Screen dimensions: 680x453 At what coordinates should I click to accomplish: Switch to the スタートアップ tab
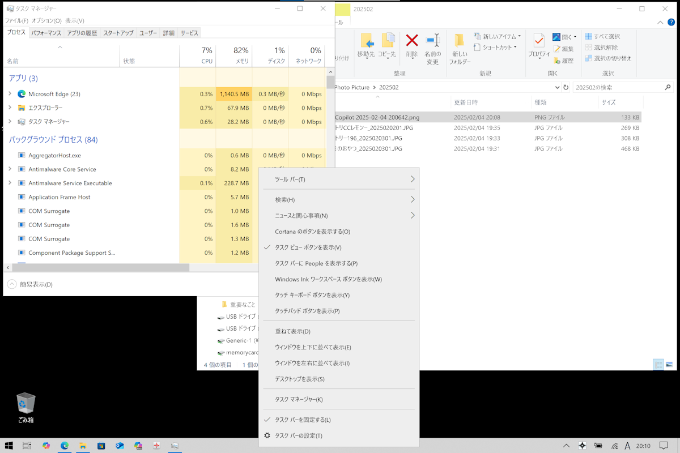[x=118, y=33]
